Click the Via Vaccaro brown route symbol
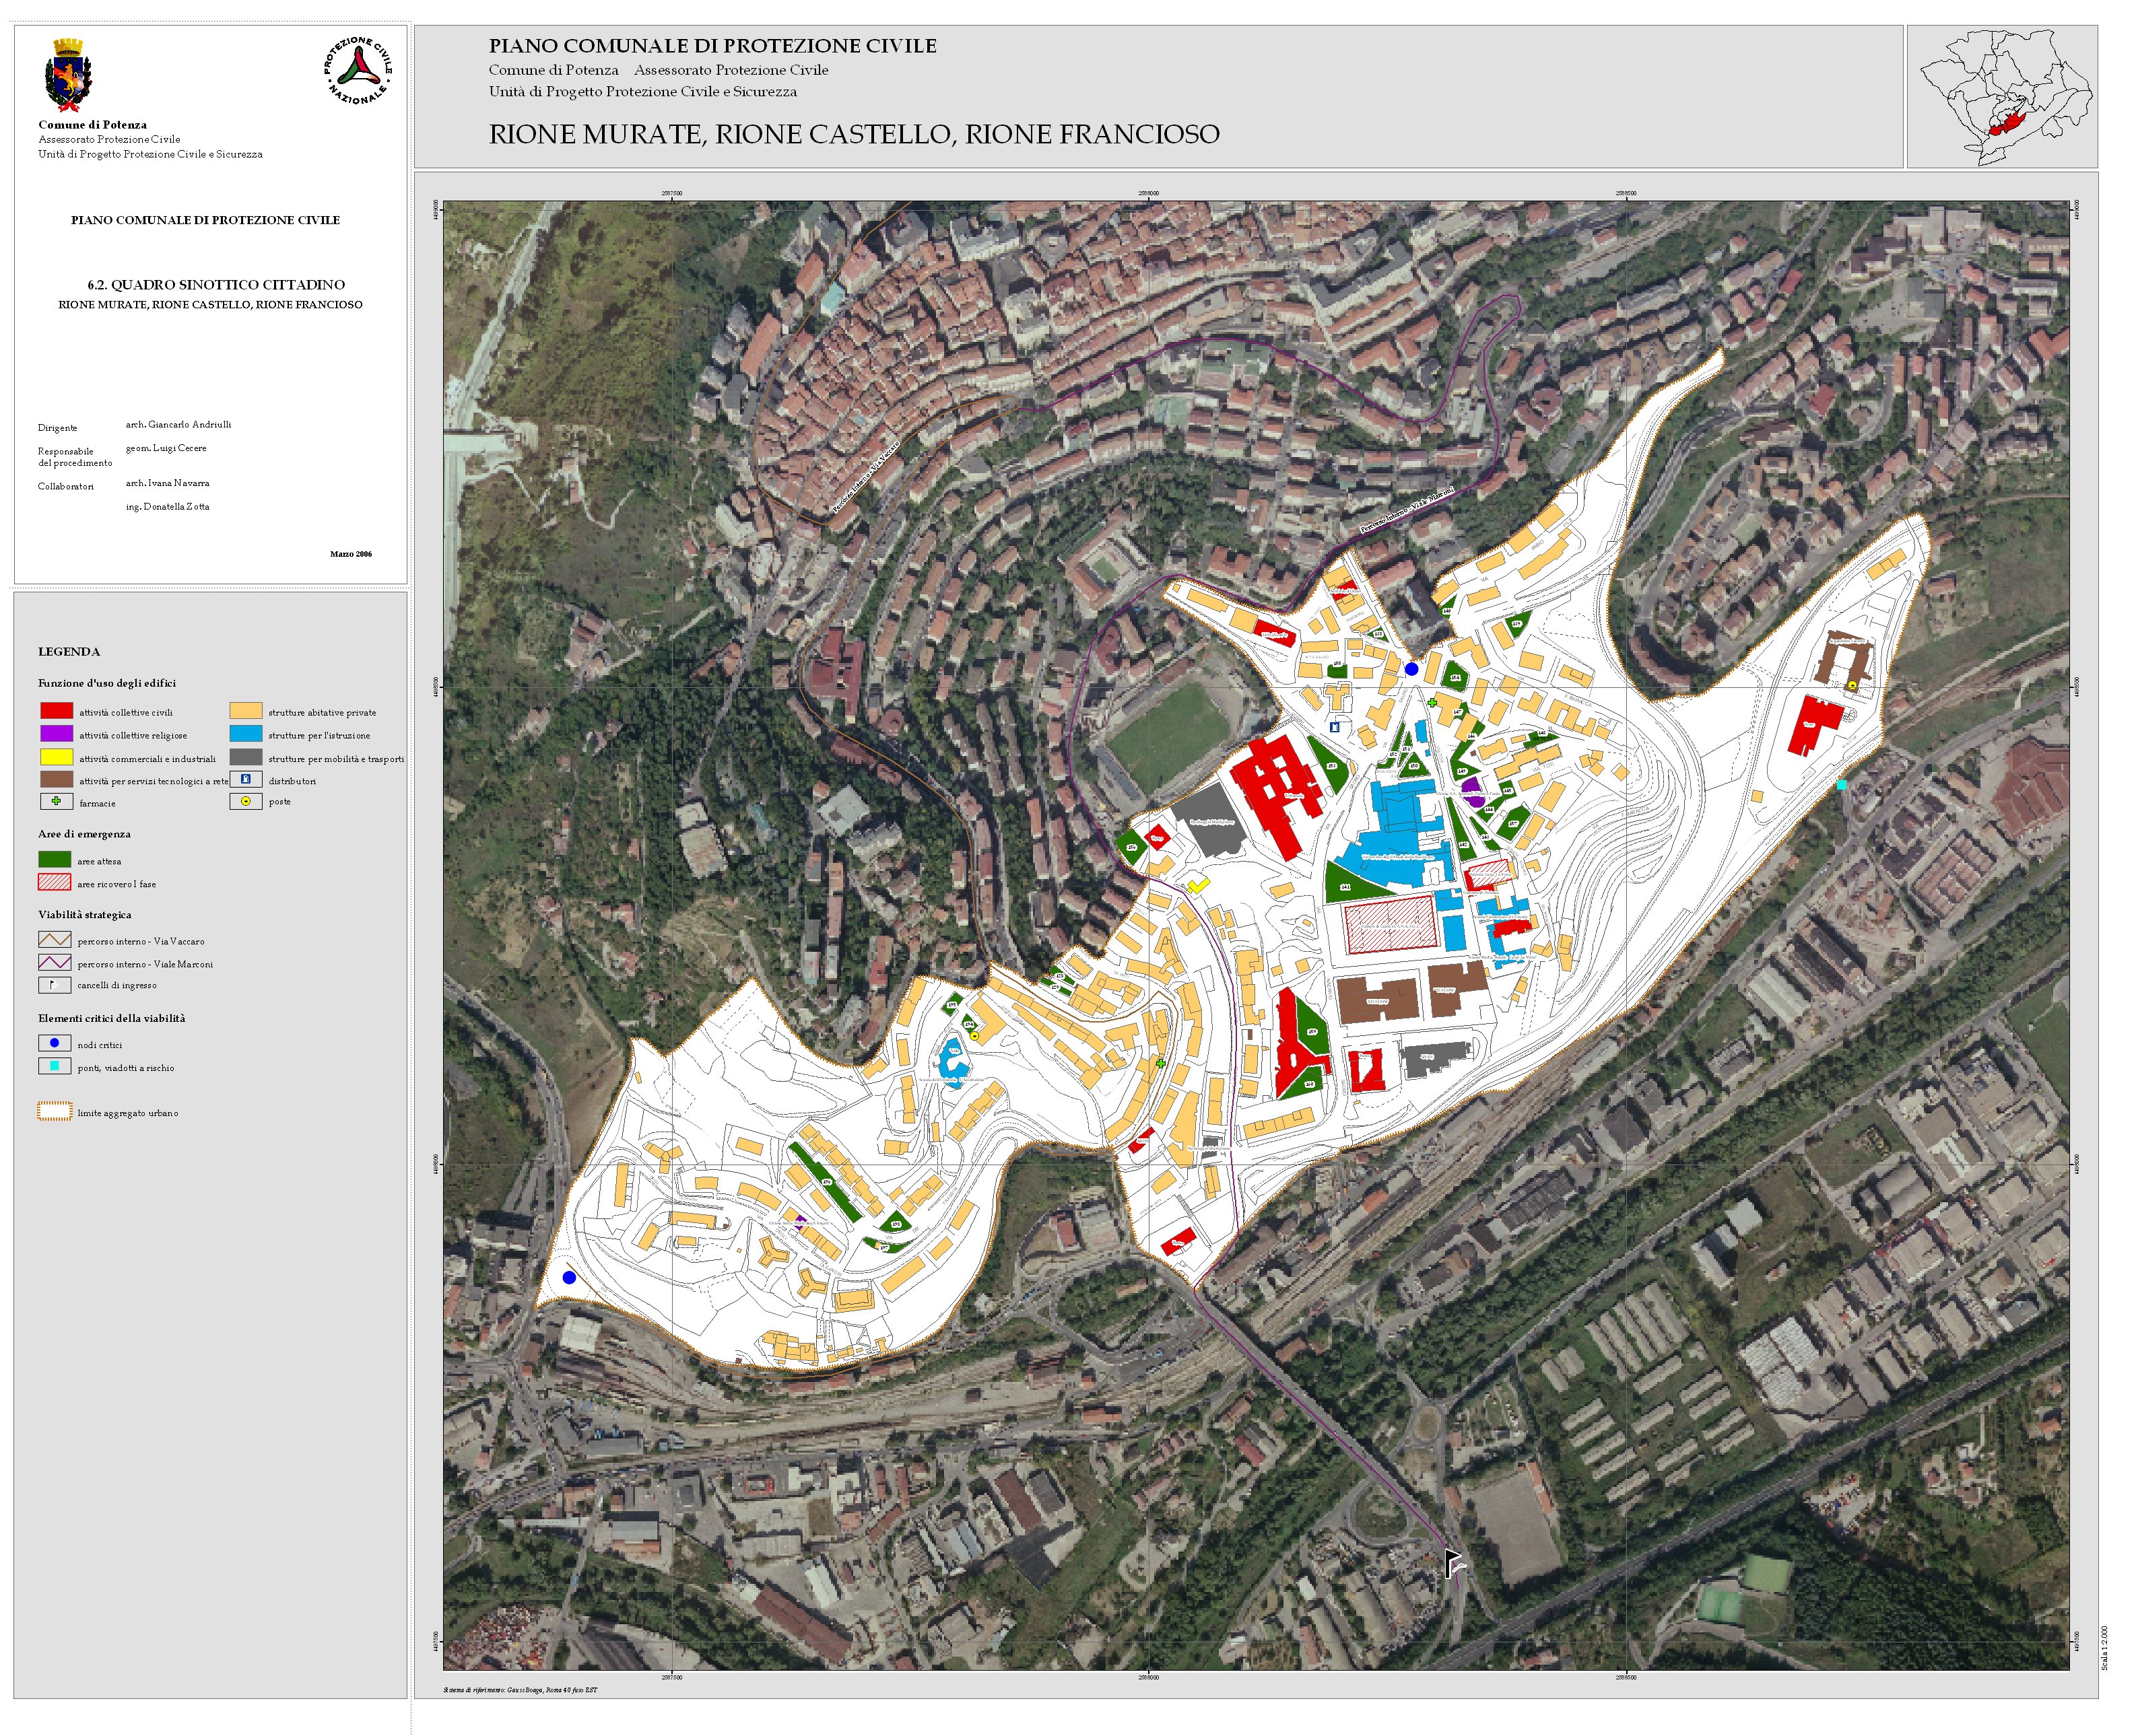 click(x=54, y=940)
